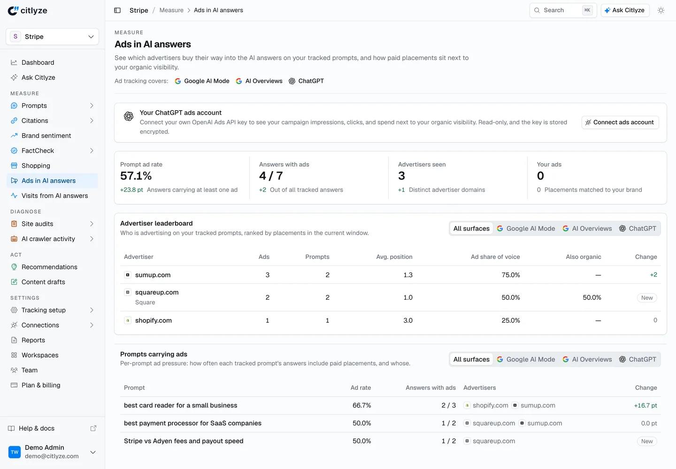Click the ChatGPT logo in ads account card
Image resolution: width=676 pixels, height=469 pixels.
tap(129, 116)
